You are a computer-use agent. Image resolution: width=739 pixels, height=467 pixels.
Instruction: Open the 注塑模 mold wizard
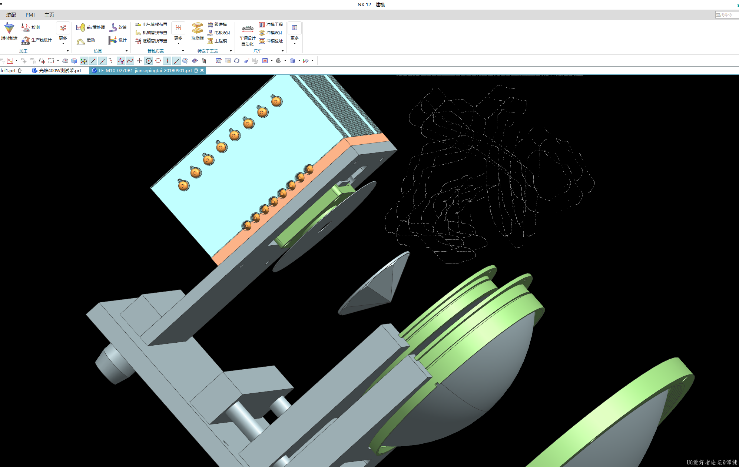pos(198,31)
